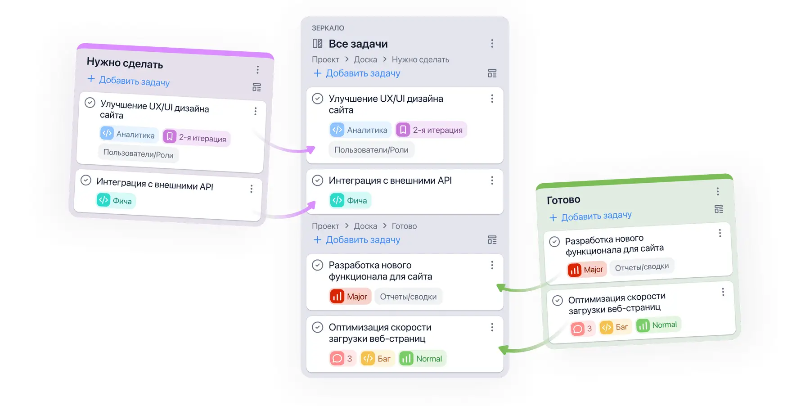Screen dimensions: 810x406
Task: Toggle completion of center Интеграция с внешними API
Action: (x=318, y=180)
